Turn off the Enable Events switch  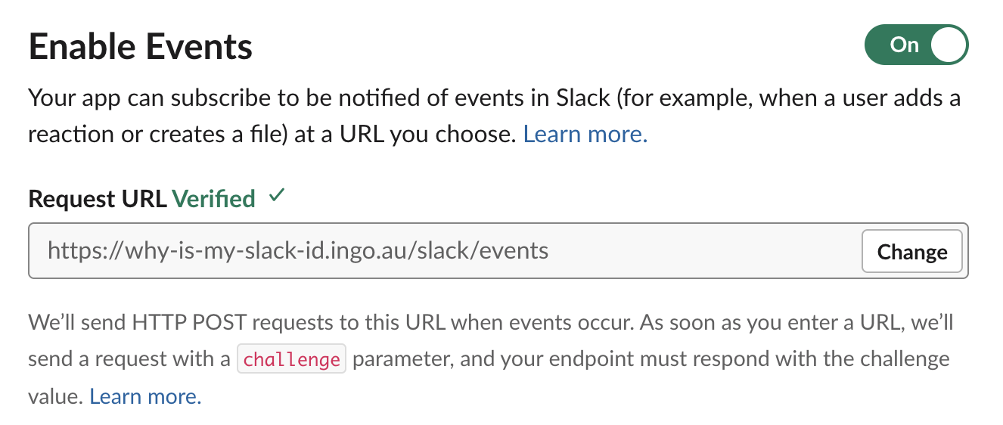tap(916, 45)
